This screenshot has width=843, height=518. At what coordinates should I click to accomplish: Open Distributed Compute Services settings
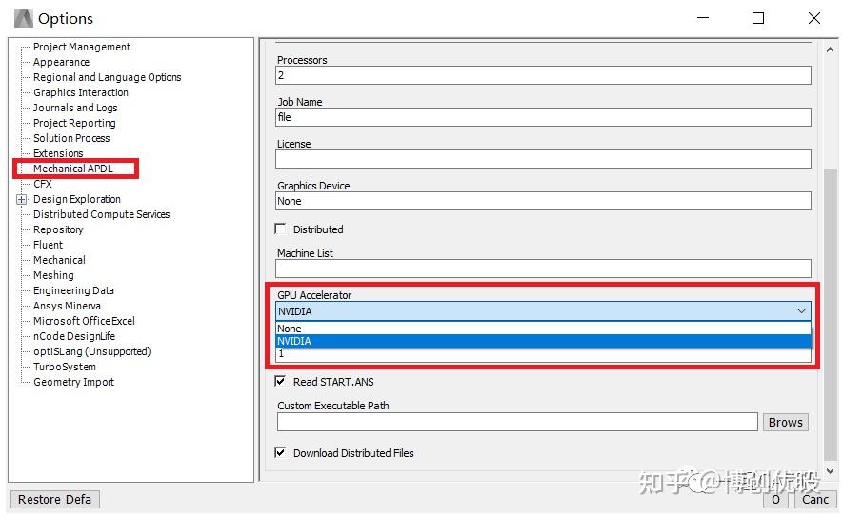click(101, 214)
